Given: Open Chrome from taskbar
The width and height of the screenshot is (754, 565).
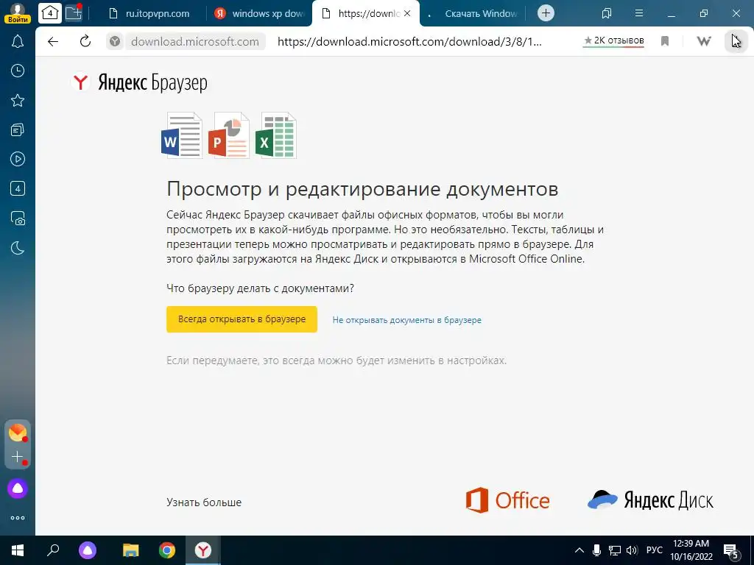Looking at the screenshot, I should pos(167,550).
